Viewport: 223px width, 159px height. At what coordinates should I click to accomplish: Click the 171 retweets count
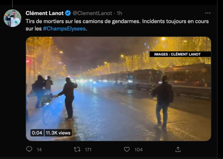(x=88, y=150)
